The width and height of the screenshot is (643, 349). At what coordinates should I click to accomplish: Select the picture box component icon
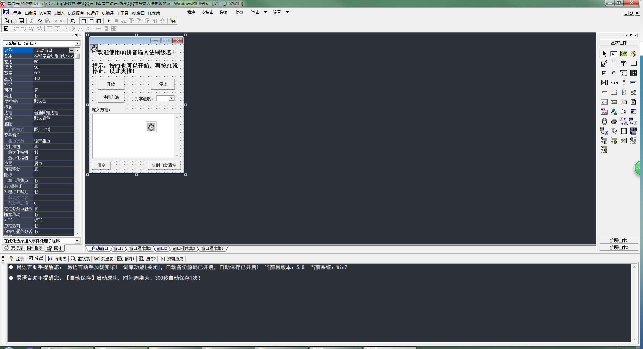point(624,54)
